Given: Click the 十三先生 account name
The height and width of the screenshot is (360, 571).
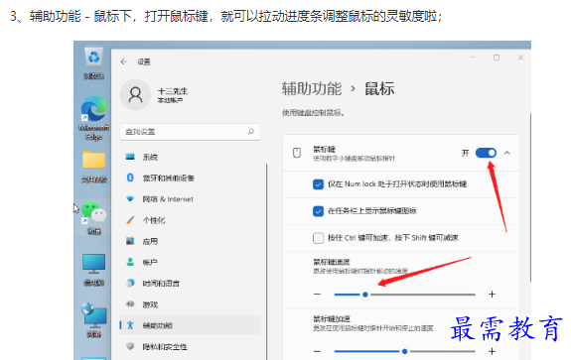Looking at the screenshot, I should (x=173, y=91).
